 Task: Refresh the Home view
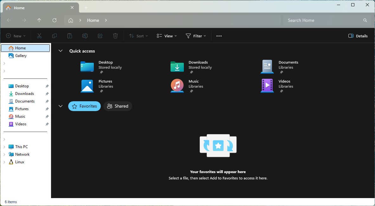55,20
